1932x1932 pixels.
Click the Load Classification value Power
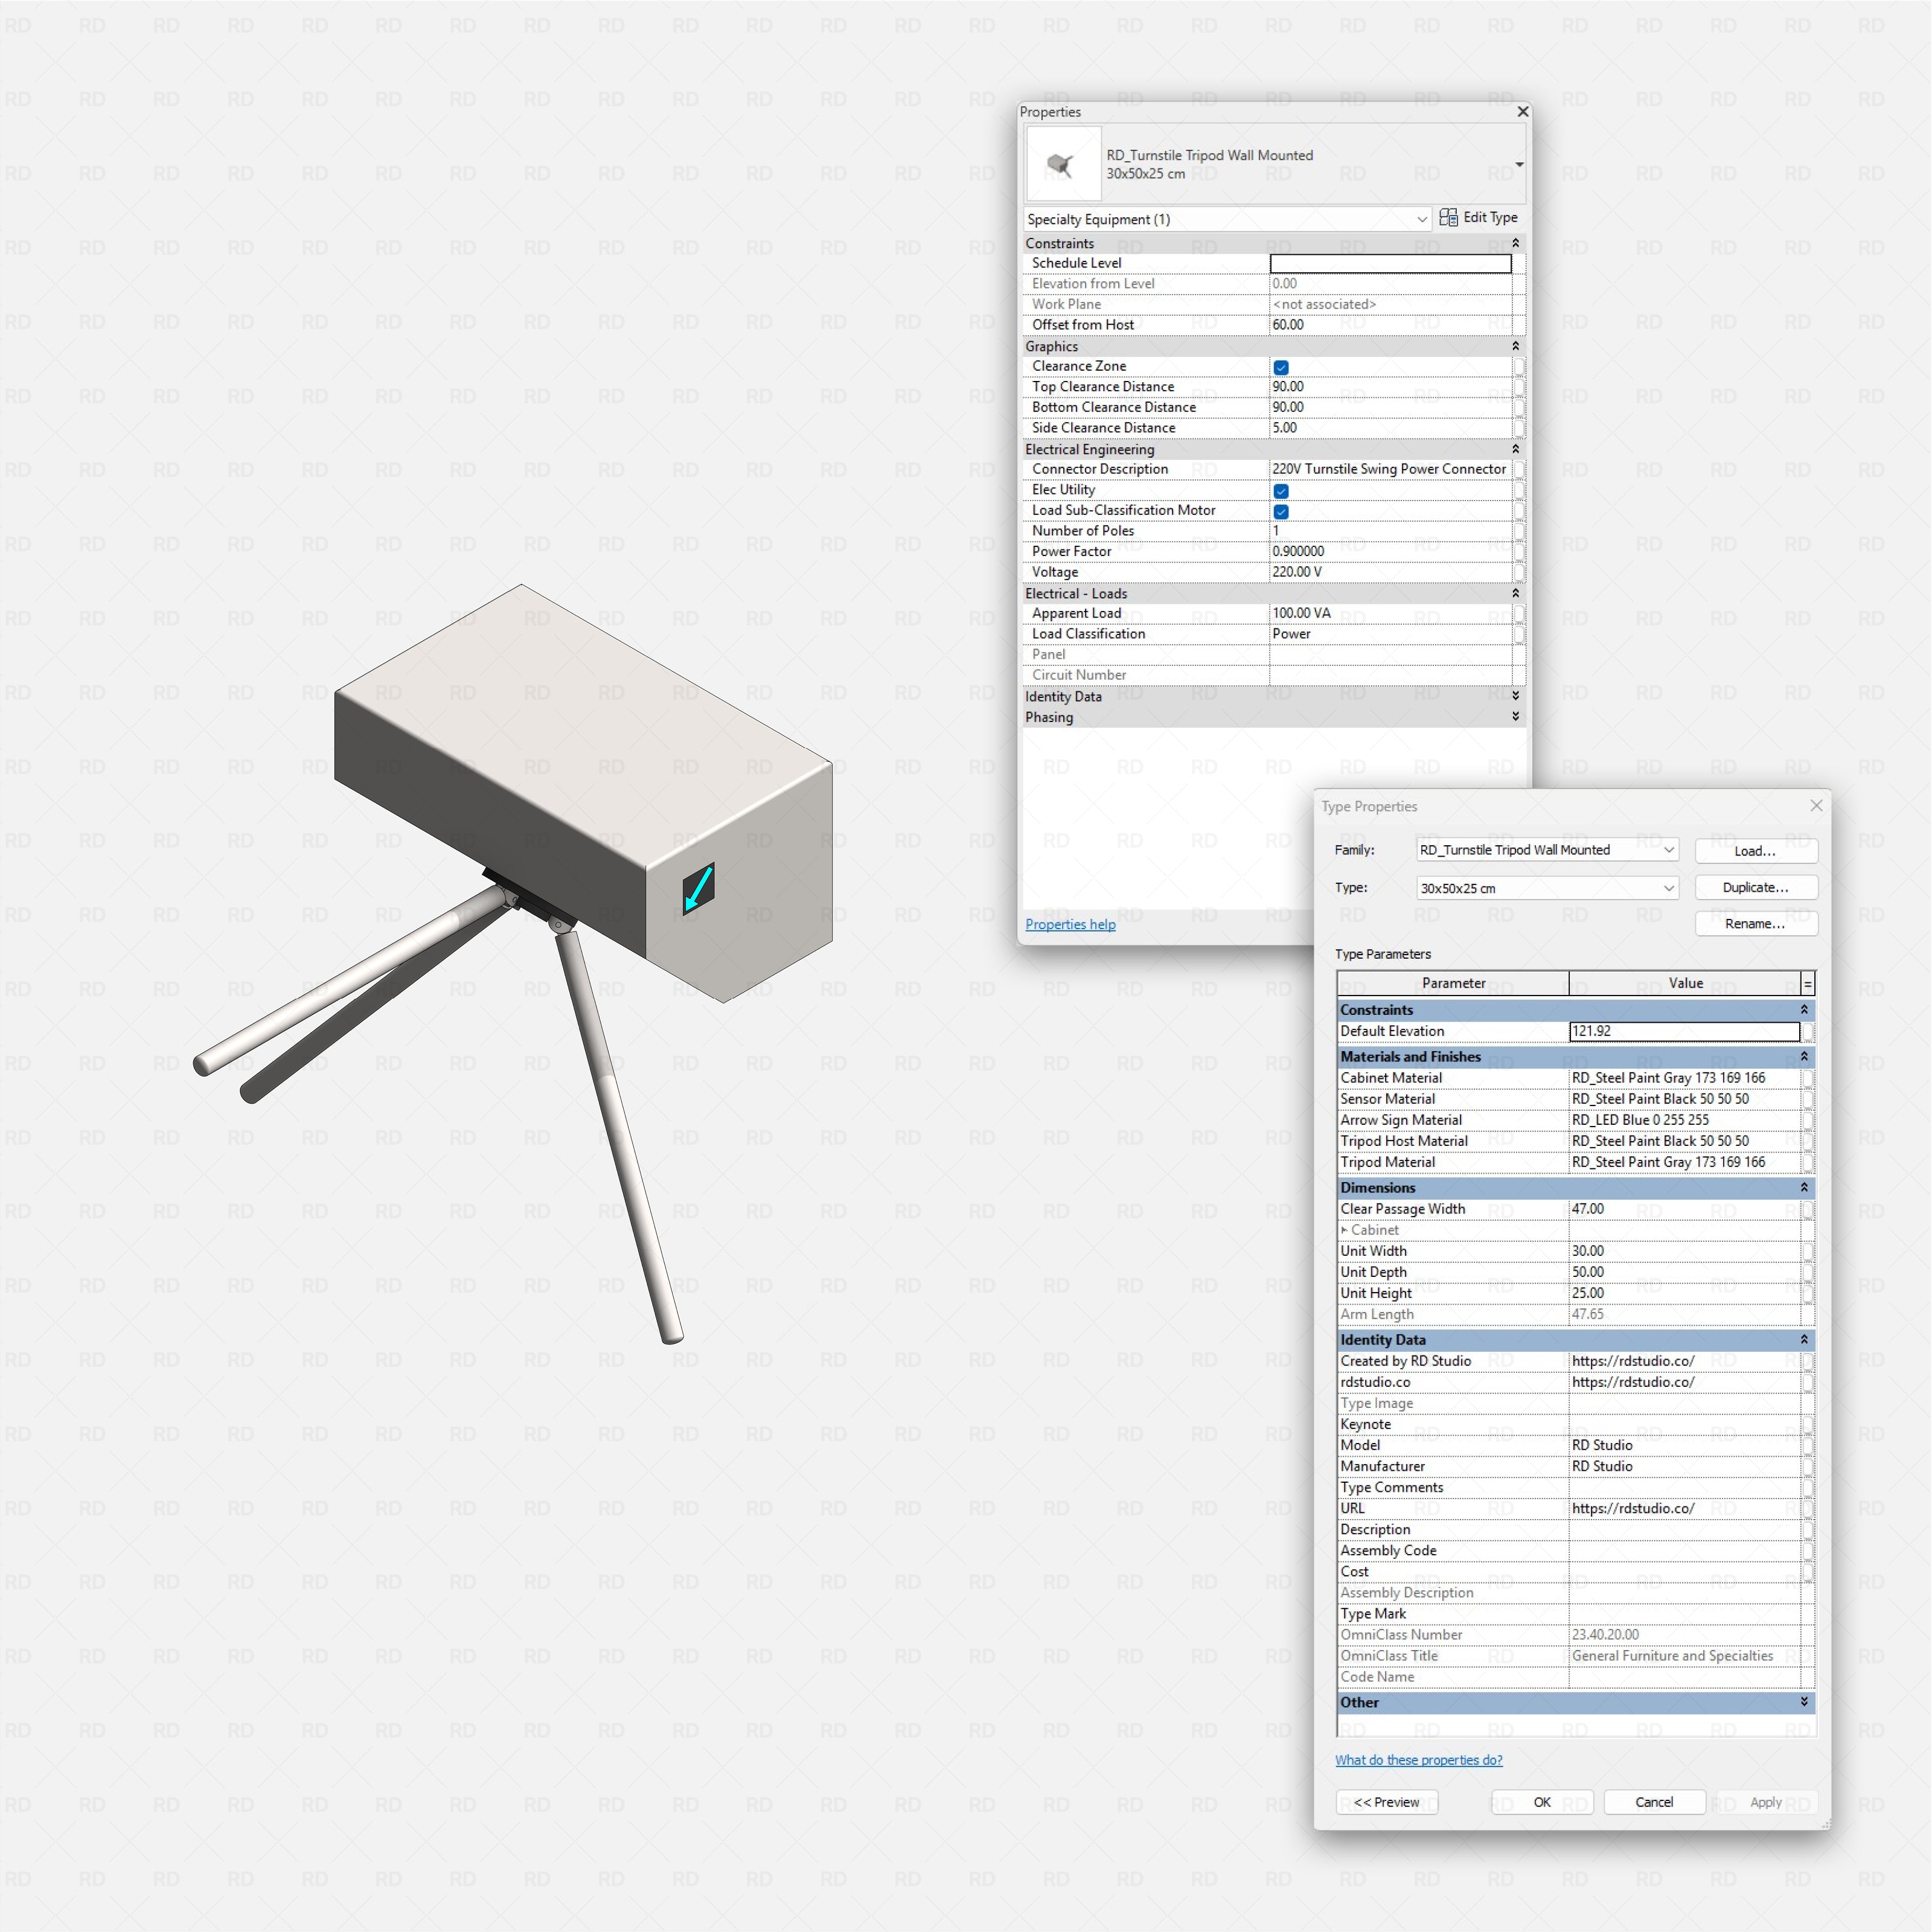(x=1390, y=634)
